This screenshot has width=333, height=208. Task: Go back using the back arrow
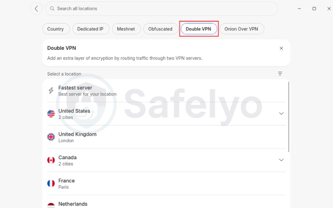point(36,9)
